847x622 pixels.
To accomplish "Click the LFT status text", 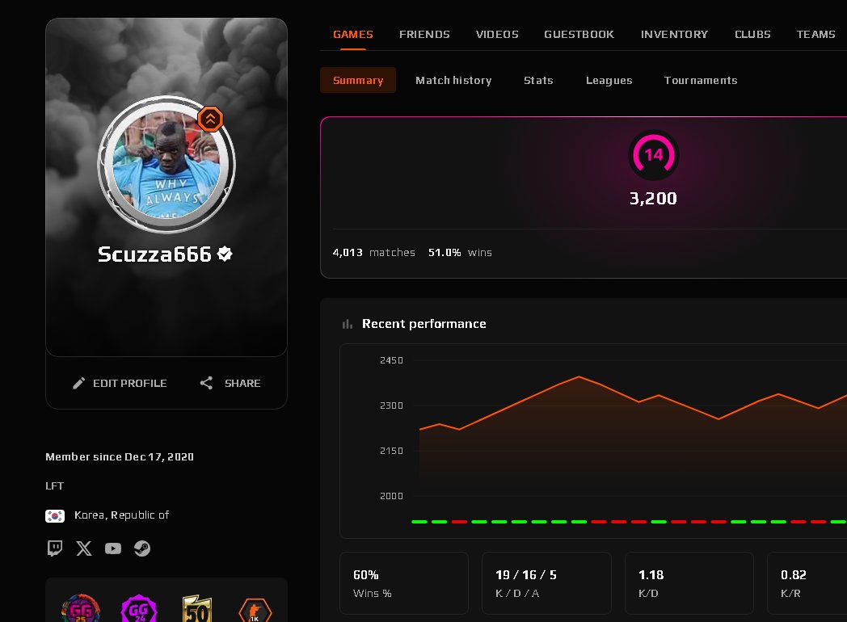I will click(x=55, y=486).
